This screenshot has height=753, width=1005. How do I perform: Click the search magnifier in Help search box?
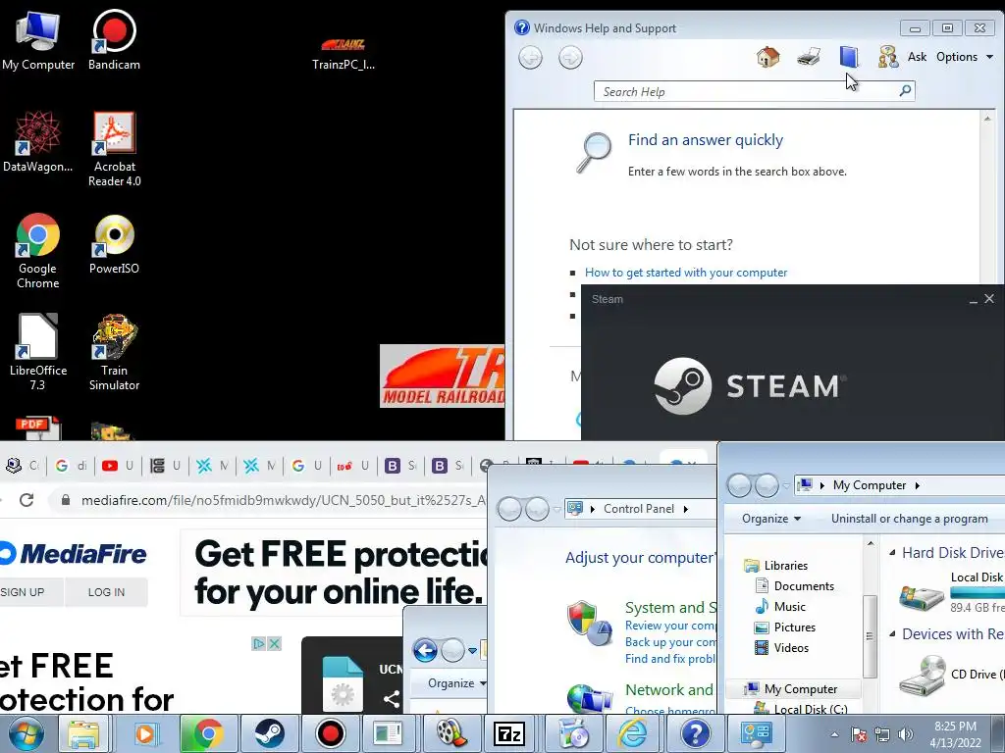(x=905, y=91)
